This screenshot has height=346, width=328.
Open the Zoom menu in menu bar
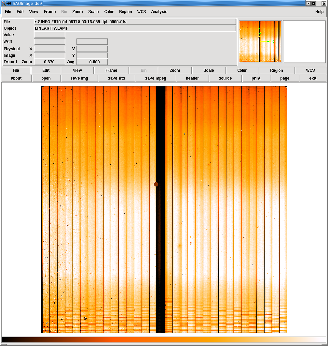click(x=77, y=12)
